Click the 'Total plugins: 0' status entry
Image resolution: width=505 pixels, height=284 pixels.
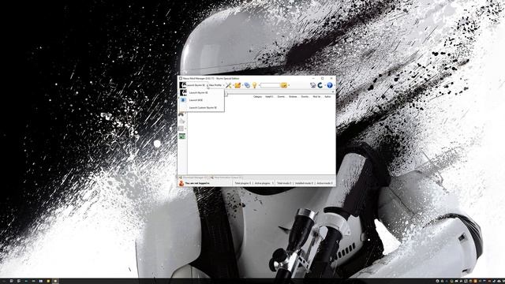(x=243, y=183)
